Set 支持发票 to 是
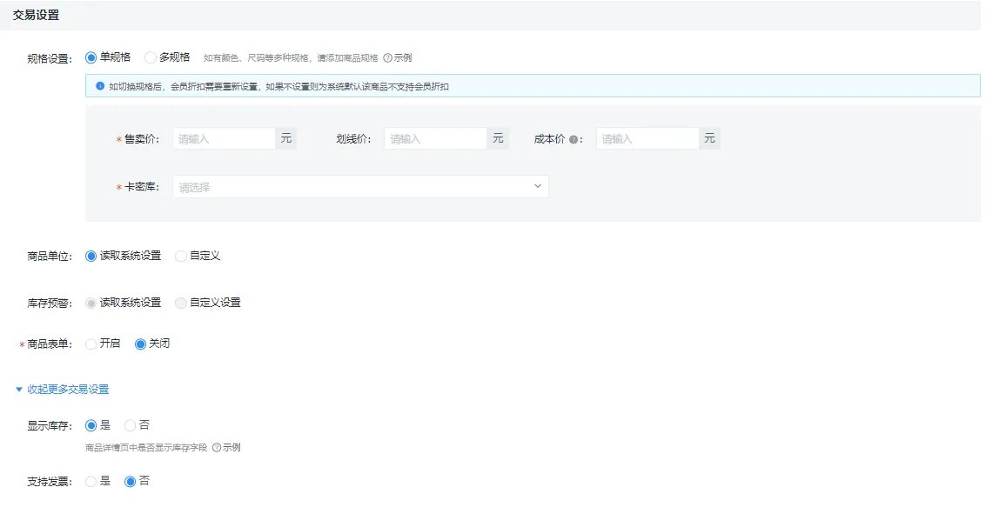986x514 pixels. [x=91, y=481]
